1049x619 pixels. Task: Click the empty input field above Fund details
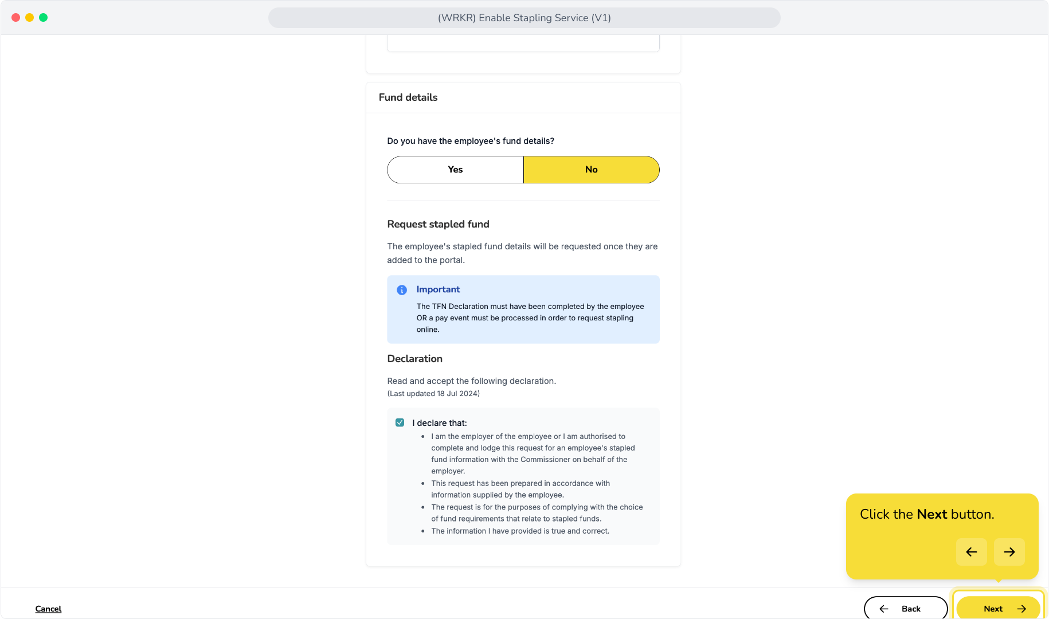(523, 42)
